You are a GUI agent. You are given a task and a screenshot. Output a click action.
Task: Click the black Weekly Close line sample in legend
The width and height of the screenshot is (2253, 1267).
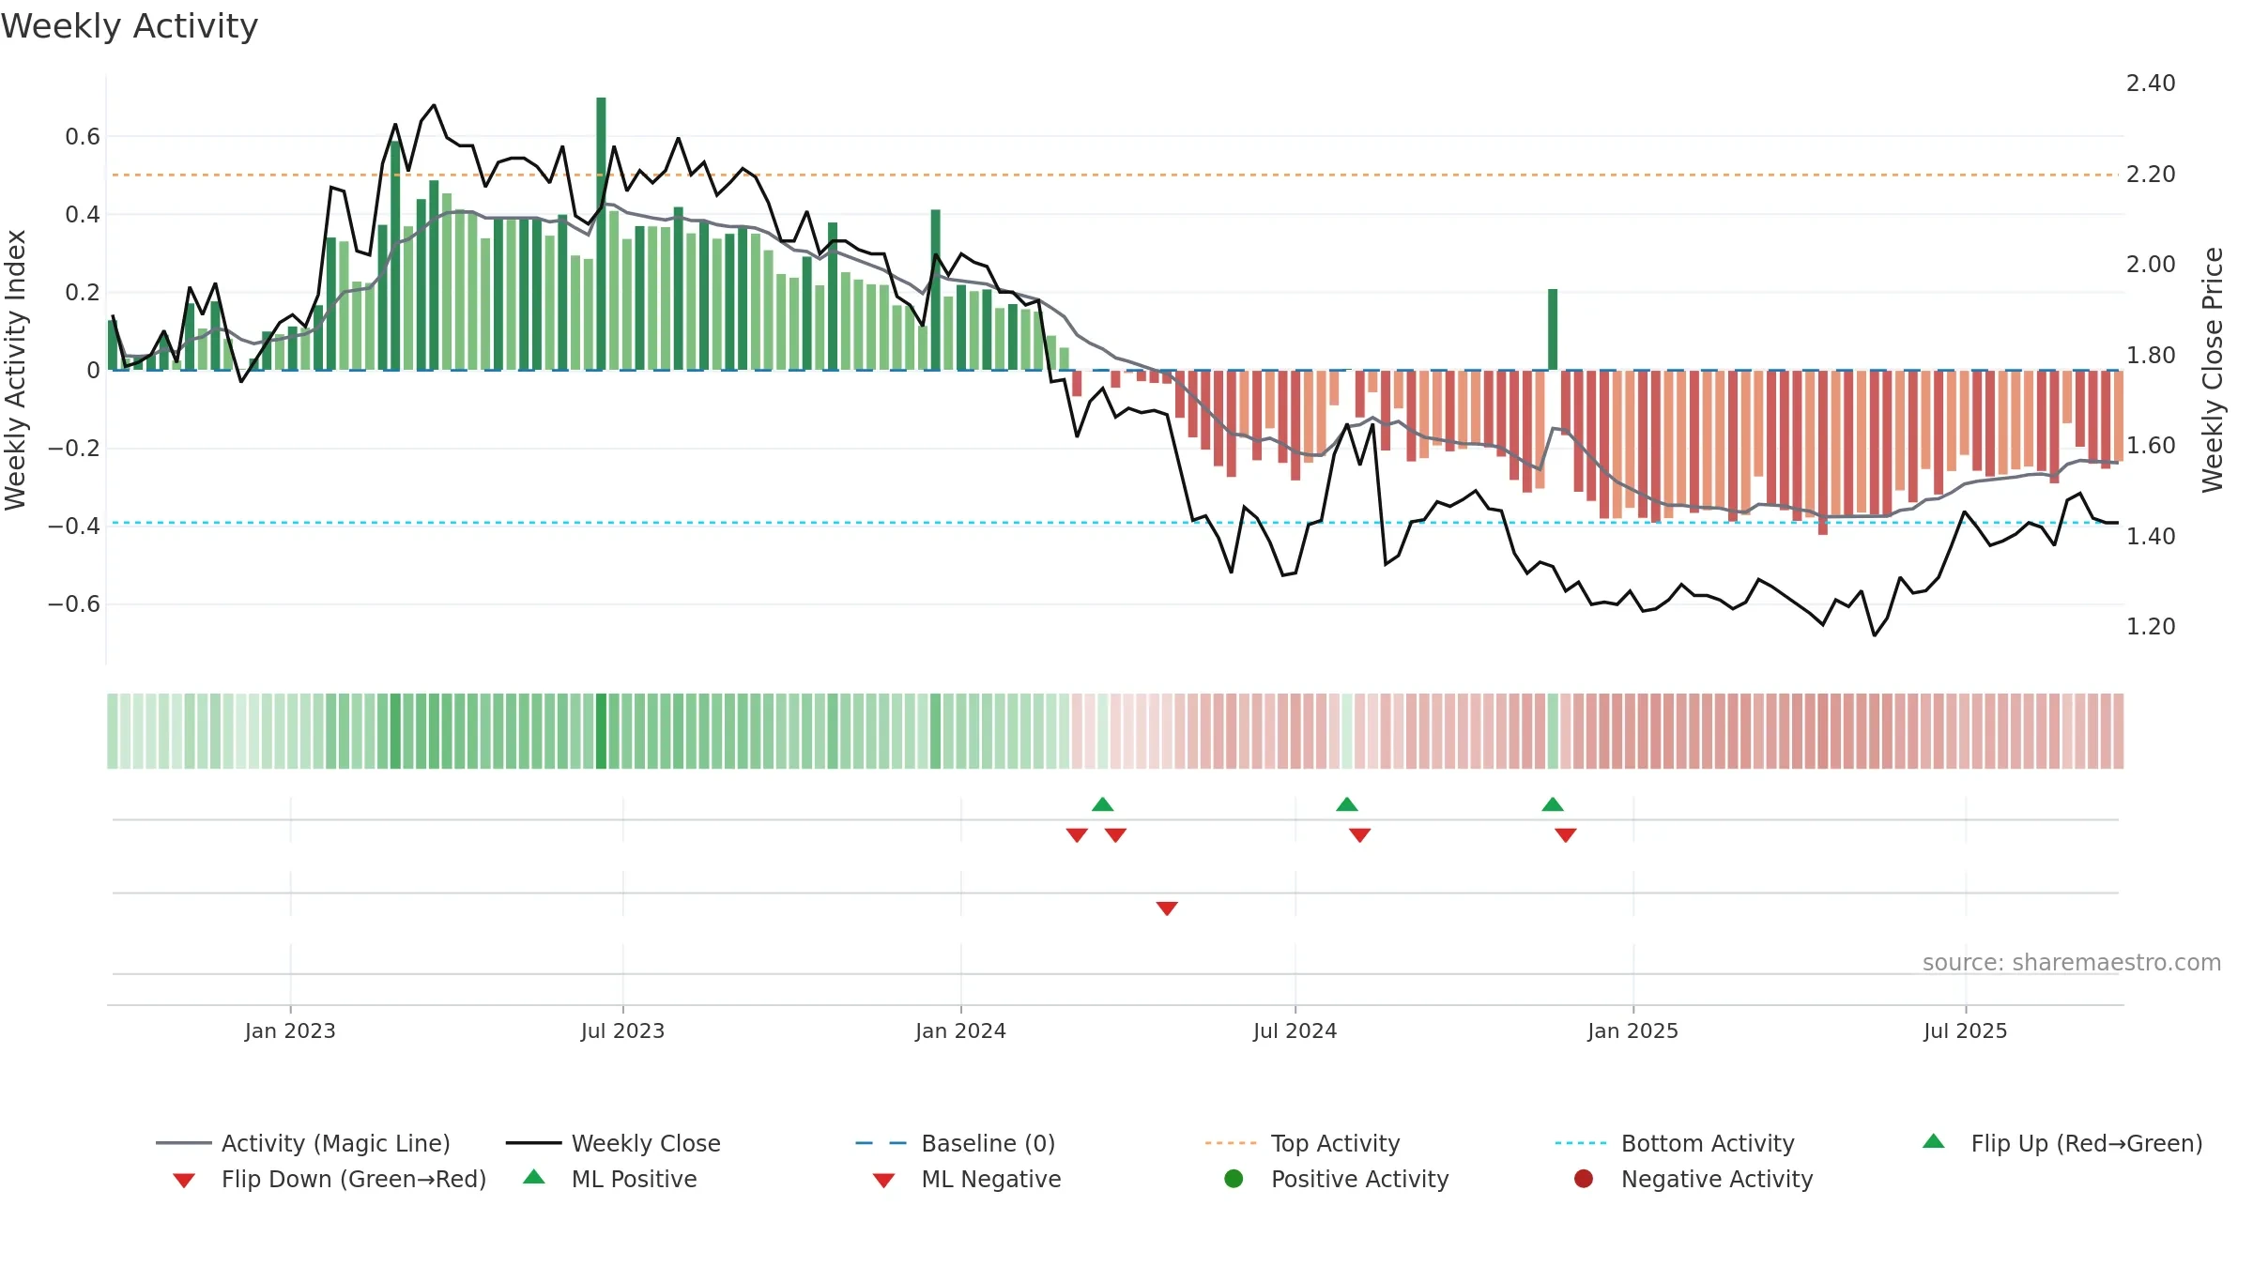(533, 1143)
